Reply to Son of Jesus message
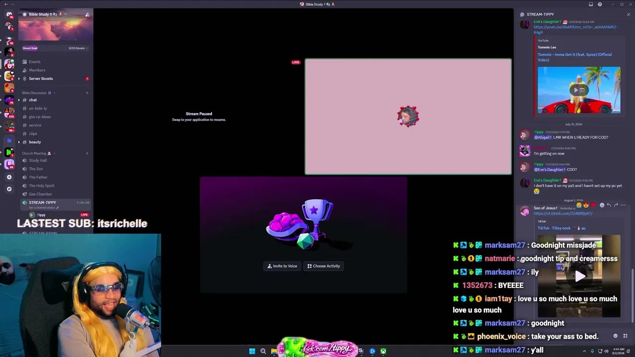 coord(609,205)
